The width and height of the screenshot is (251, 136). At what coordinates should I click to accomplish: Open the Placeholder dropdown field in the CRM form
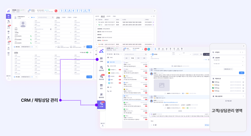point(62,33)
